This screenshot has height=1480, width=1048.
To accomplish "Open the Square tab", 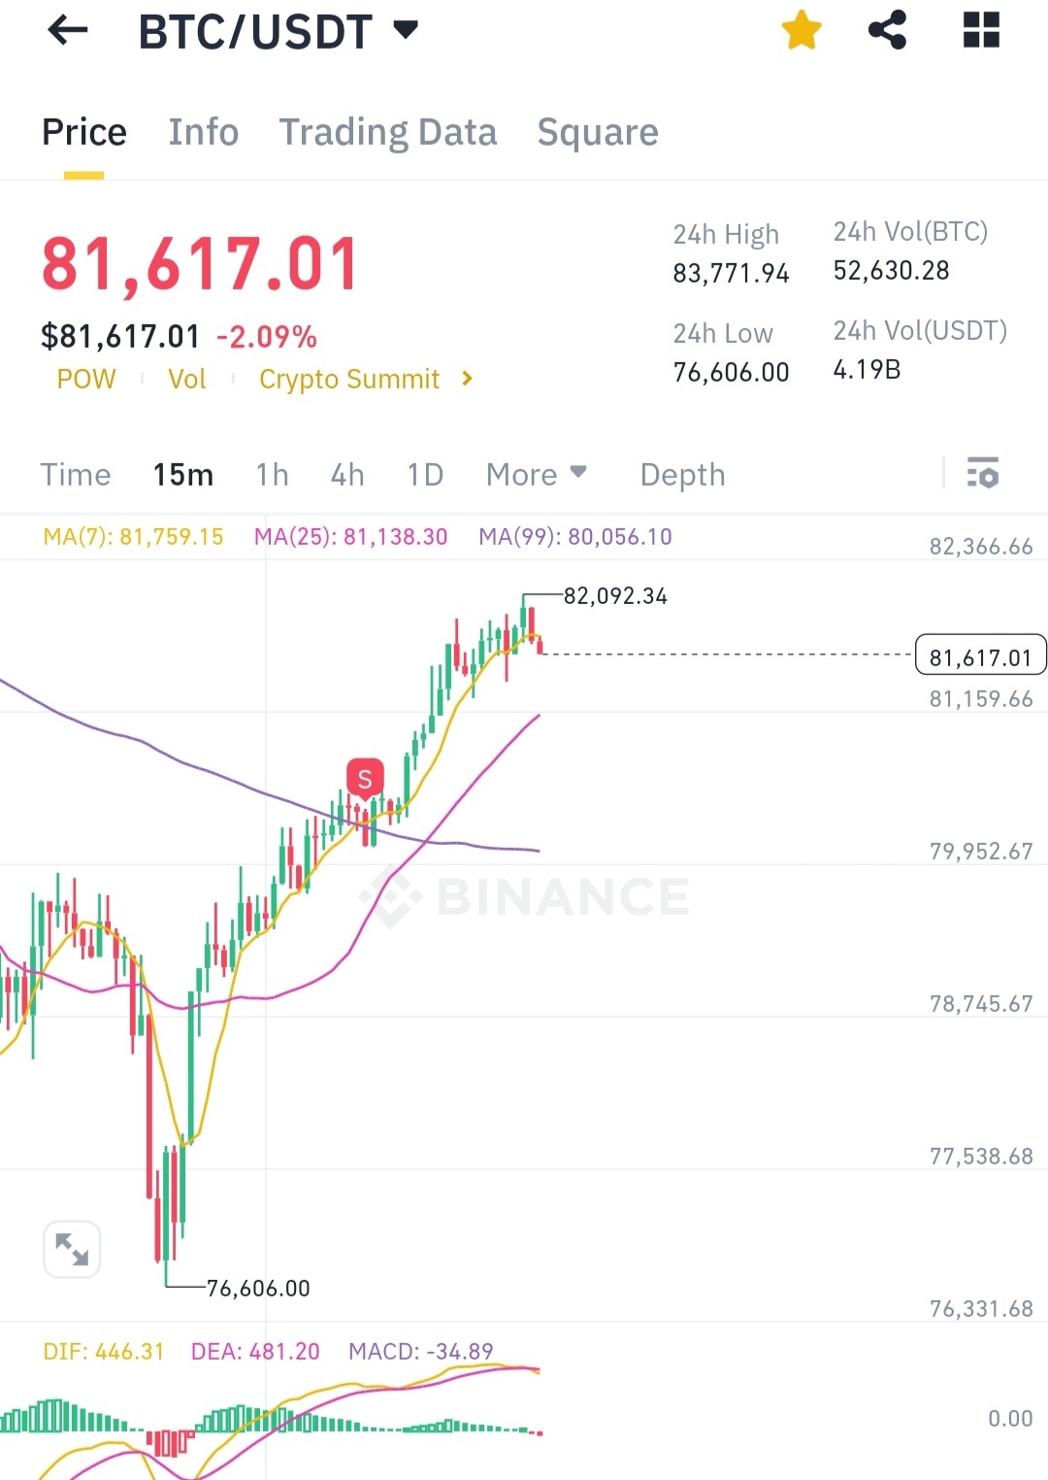I will [x=598, y=132].
